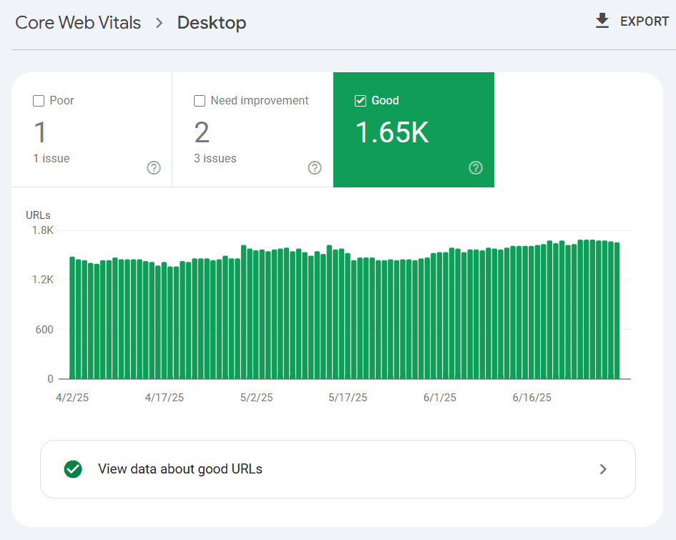Open help icon in Poor card
Image resolution: width=676 pixels, height=540 pixels.
[154, 167]
